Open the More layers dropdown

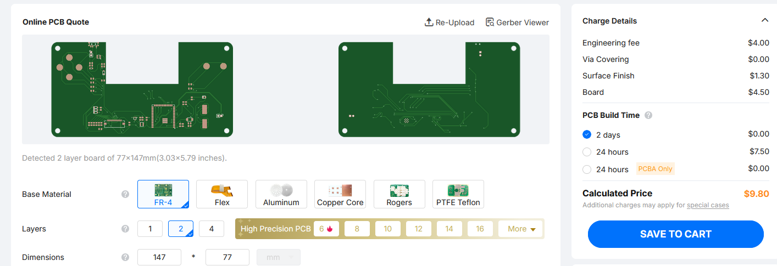520,229
